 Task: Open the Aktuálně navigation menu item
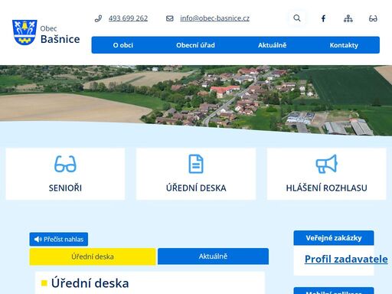(272, 45)
